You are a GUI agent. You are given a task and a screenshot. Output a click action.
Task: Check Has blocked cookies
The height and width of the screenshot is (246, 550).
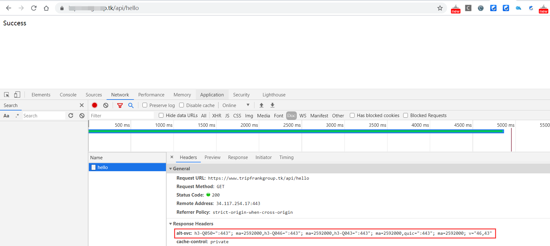(x=352, y=115)
